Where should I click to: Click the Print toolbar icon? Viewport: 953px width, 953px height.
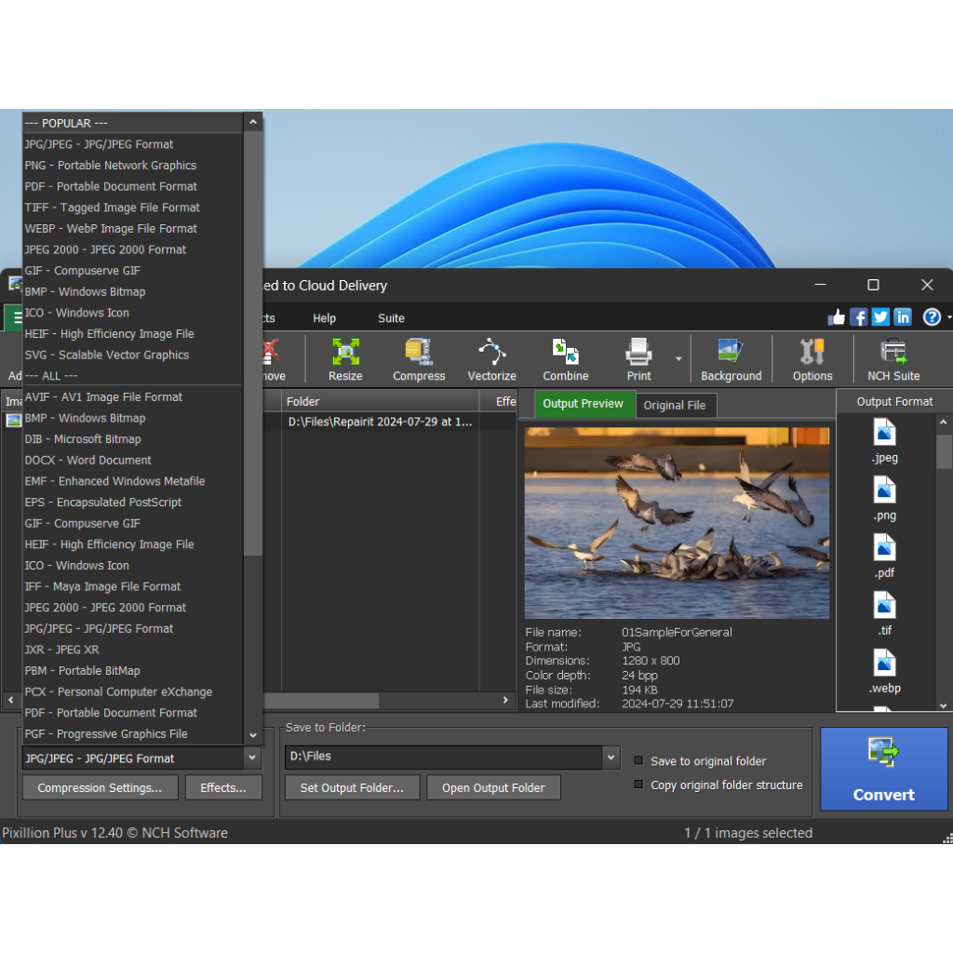(638, 359)
